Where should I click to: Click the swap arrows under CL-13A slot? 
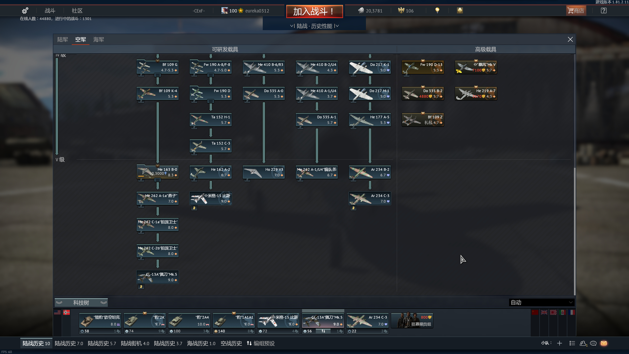pos(323,331)
